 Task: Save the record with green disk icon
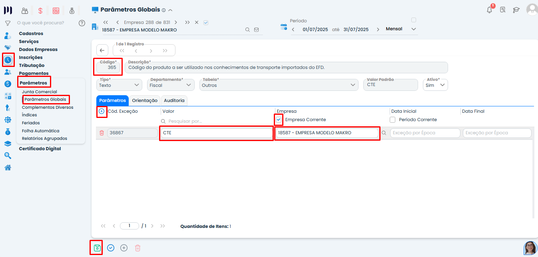pyautogui.click(x=97, y=248)
